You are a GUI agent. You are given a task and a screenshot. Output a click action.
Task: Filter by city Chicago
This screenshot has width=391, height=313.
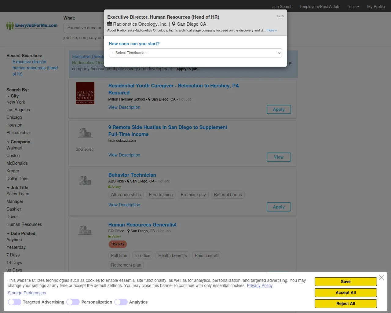[14, 117]
